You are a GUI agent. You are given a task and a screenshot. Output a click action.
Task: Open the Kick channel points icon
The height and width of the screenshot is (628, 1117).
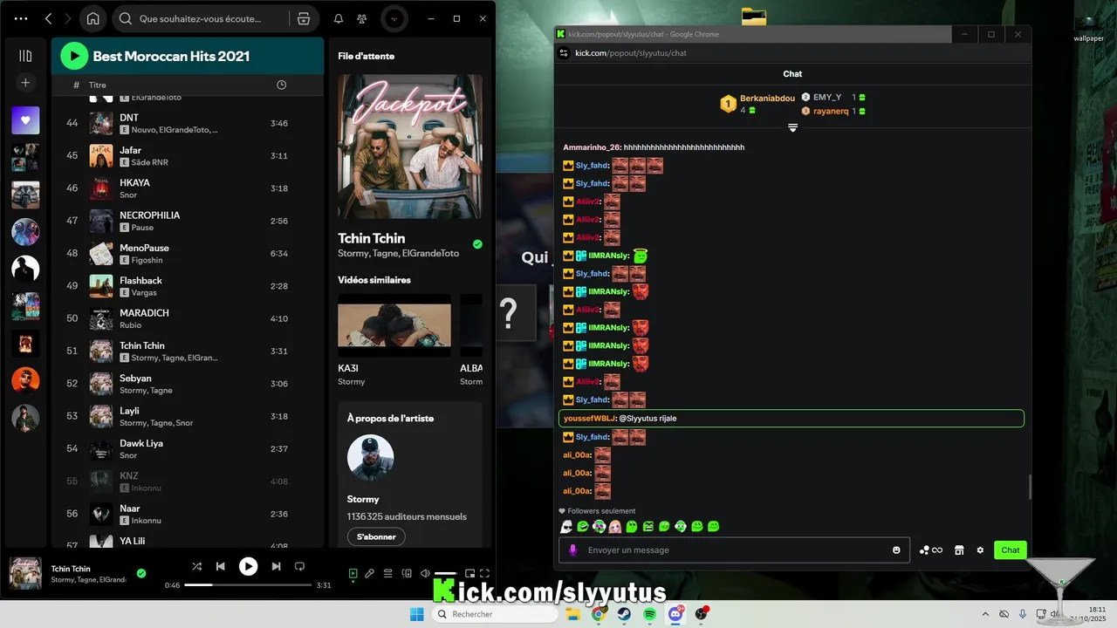[x=930, y=550]
